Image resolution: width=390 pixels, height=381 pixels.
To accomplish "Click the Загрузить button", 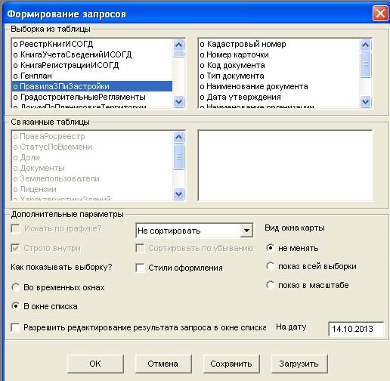I will pyautogui.click(x=299, y=364).
